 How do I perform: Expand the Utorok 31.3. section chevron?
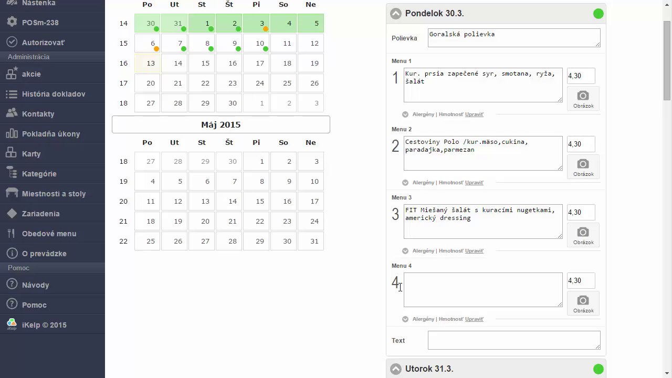pos(396,369)
